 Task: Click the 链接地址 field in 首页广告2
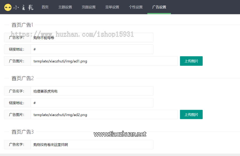(92, 103)
